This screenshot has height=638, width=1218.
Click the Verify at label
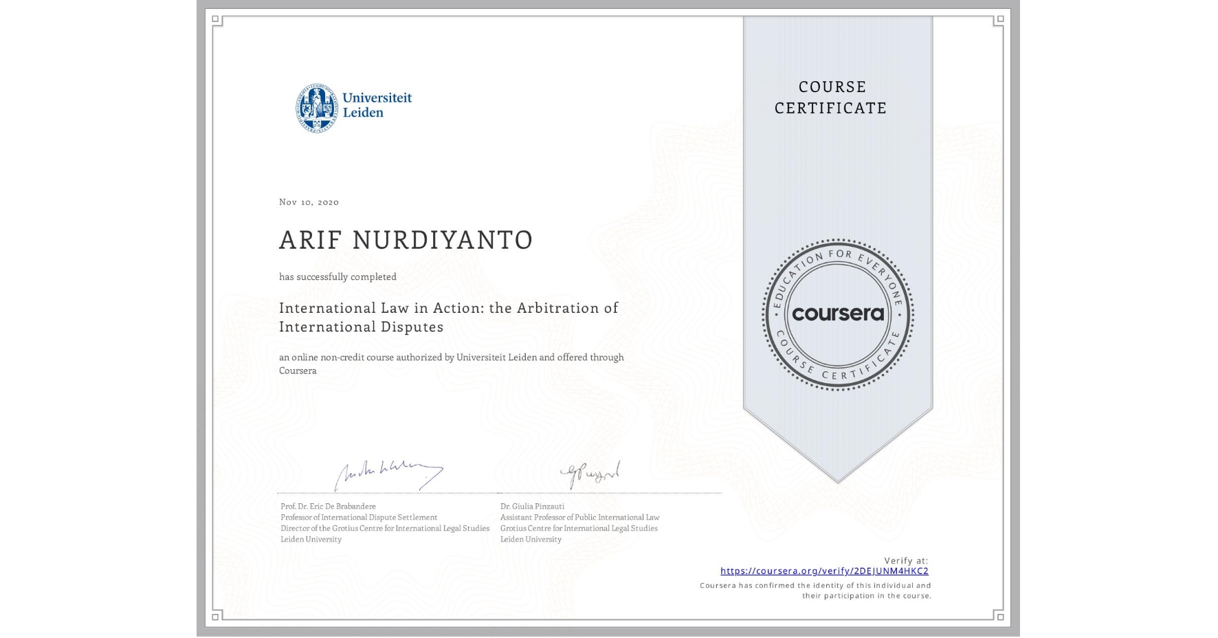click(906, 560)
